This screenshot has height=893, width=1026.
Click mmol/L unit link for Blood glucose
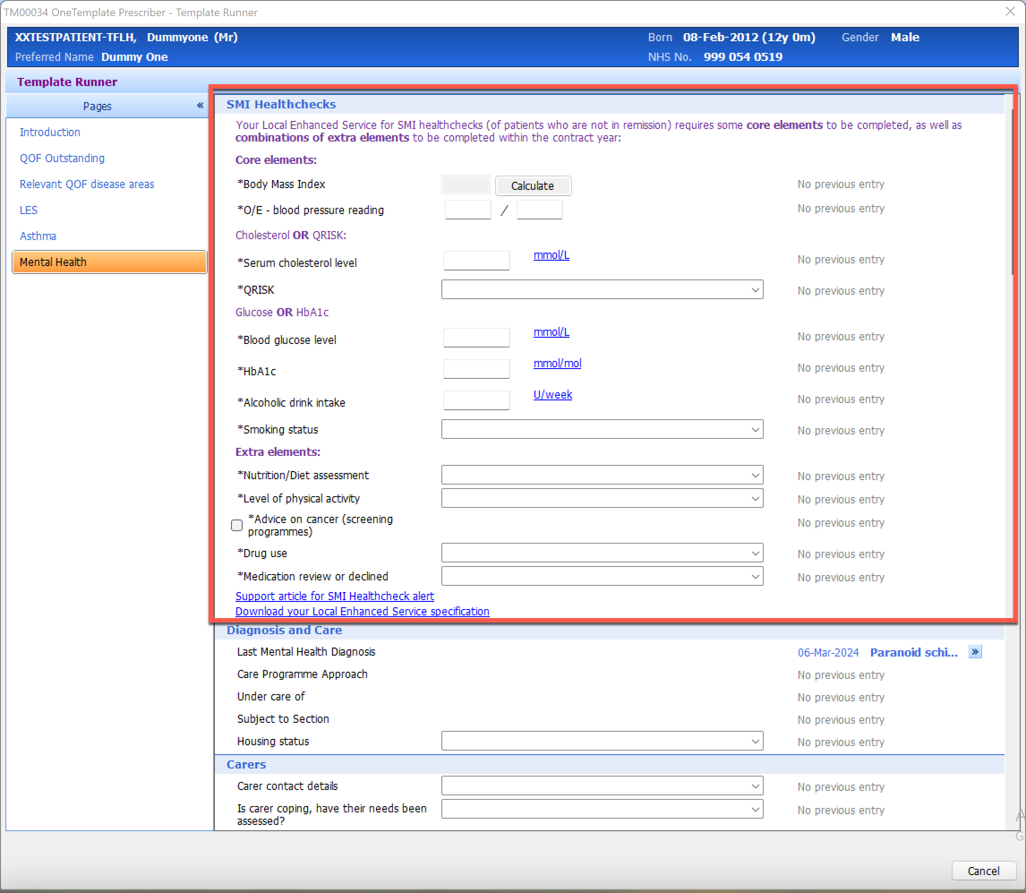tap(551, 332)
